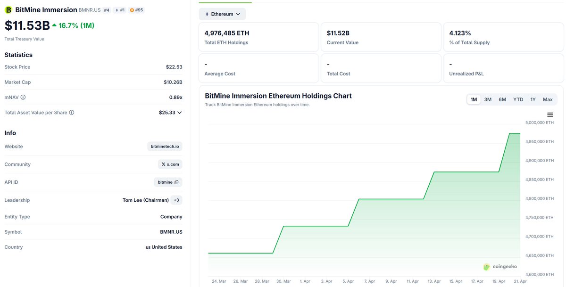Switch chart range to 3M
The height and width of the screenshot is (287, 566).
click(x=488, y=99)
